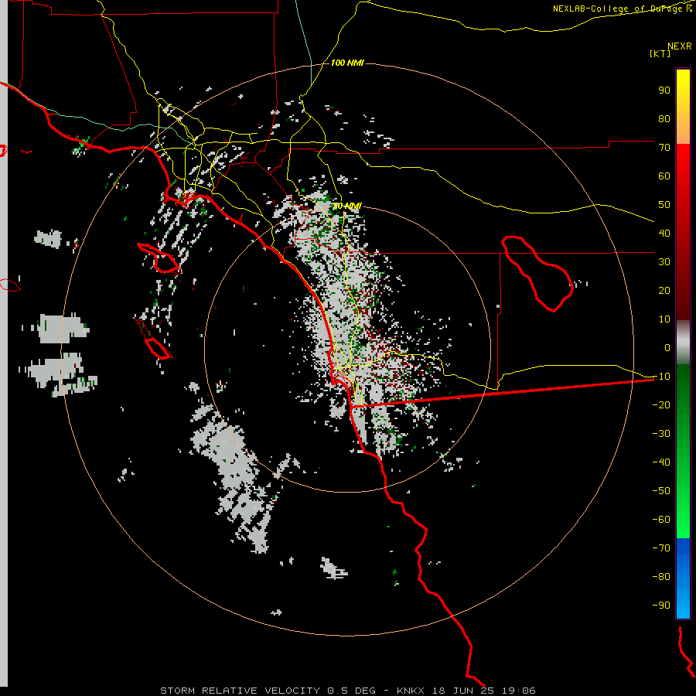696x696 pixels.
Task: Click the blue bottom segment of velocity color bar
Action: [x=683, y=578]
